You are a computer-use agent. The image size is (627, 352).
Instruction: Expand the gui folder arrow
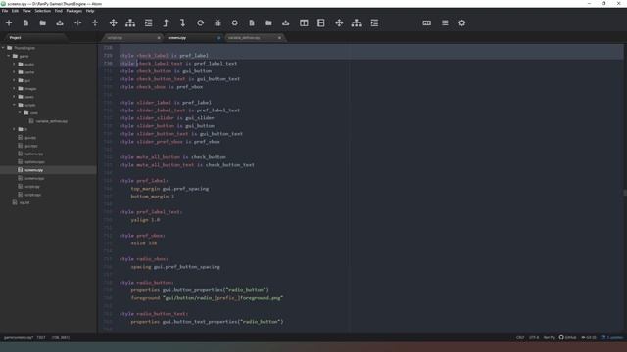14,80
